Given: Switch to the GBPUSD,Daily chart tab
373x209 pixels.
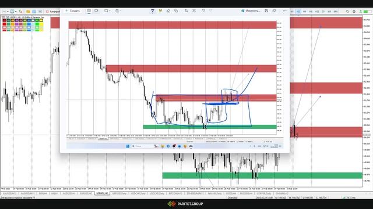Looking at the screenshot, I should [119, 193].
